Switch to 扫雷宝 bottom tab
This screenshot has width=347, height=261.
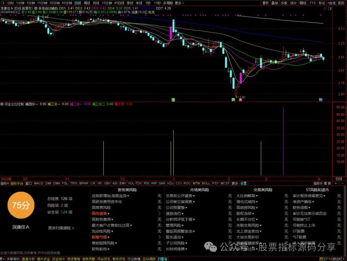(x=163, y=259)
